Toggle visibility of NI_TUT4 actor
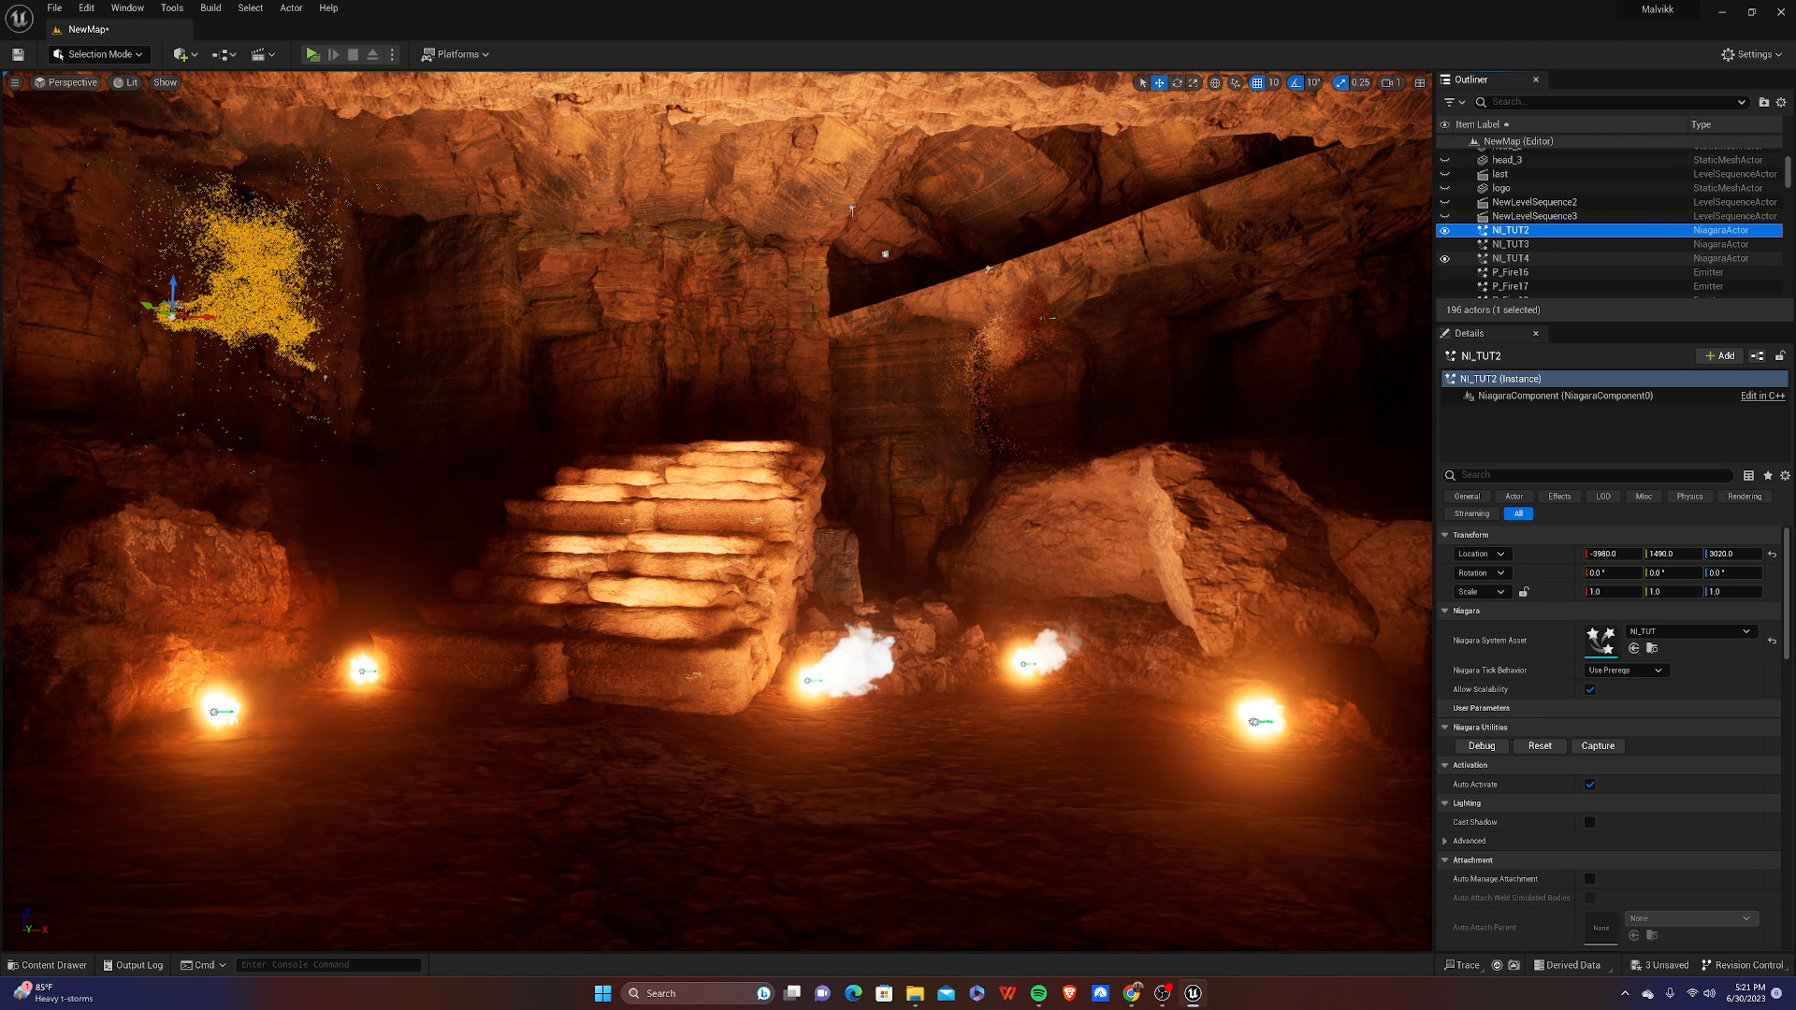 pos(1444,259)
